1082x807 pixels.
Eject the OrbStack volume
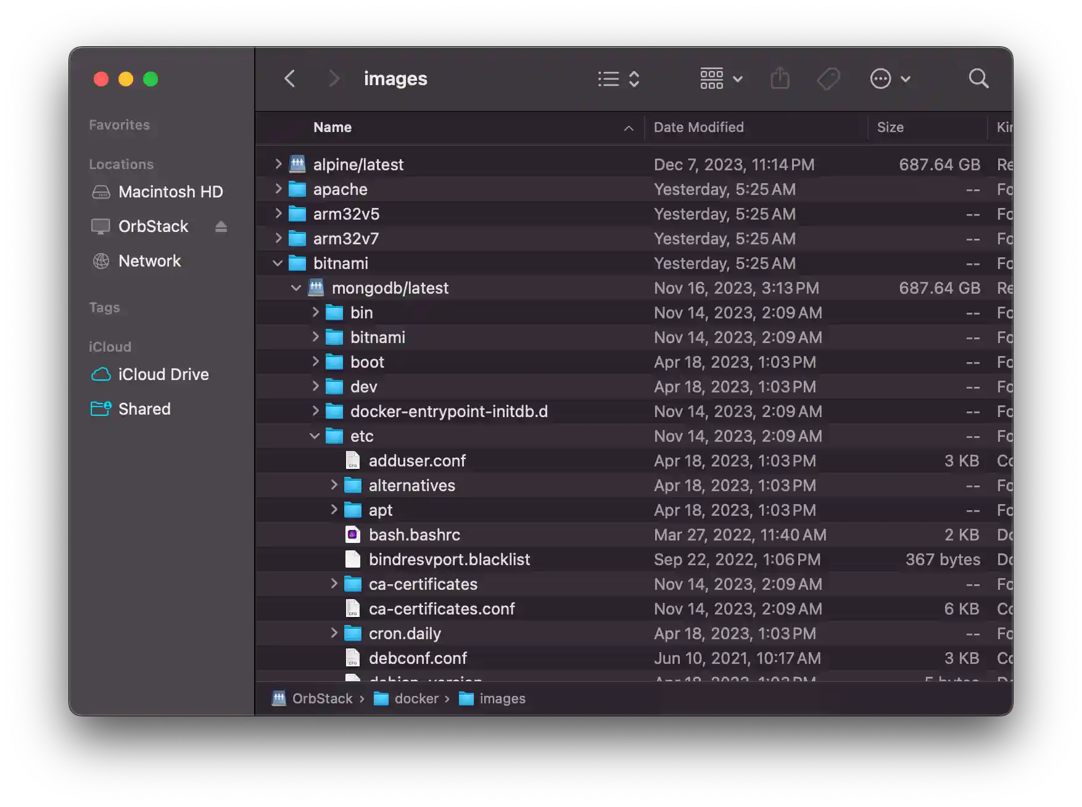(x=221, y=226)
